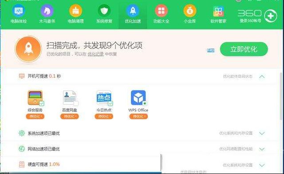
Task: Switch to the 软件管家 tab label
Action: (x=218, y=21)
